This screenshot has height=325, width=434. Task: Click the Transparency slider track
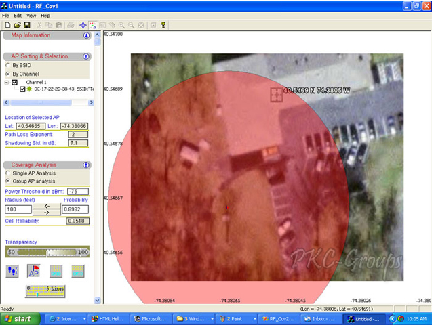pyautogui.click(x=47, y=252)
